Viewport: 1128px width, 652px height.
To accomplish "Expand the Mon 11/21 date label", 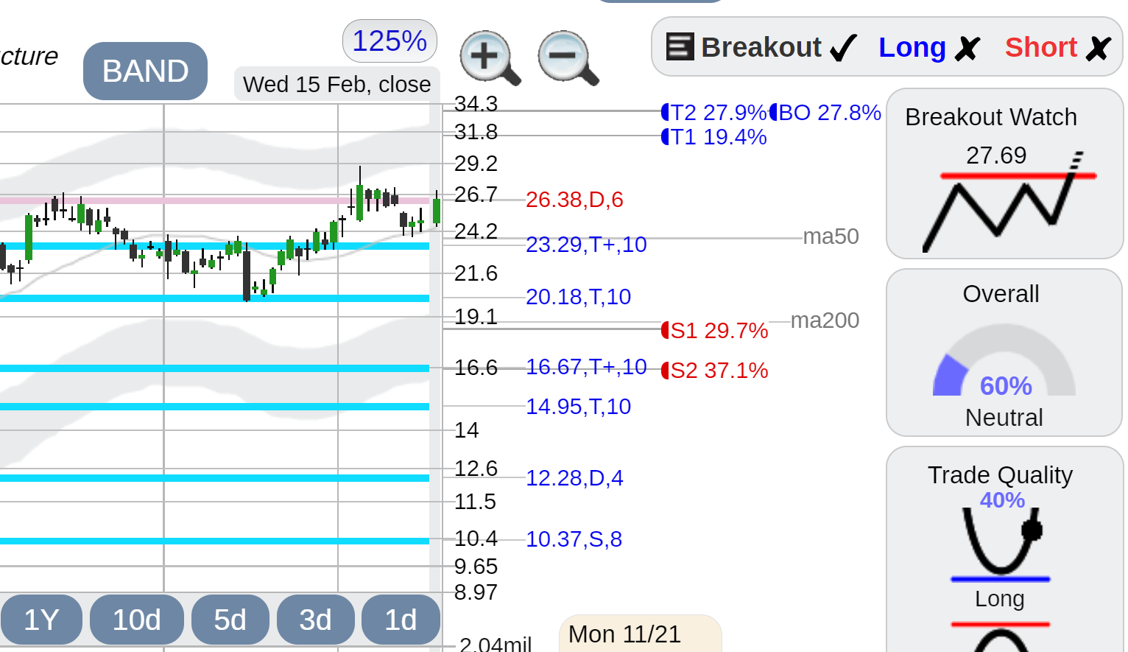I will pyautogui.click(x=639, y=634).
